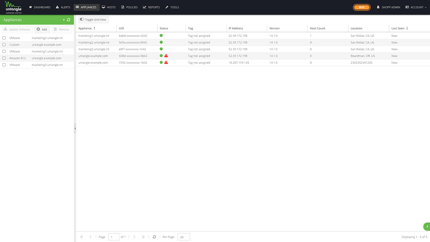Open the Policies menu
The height and width of the screenshot is (242, 430).
click(x=129, y=7)
